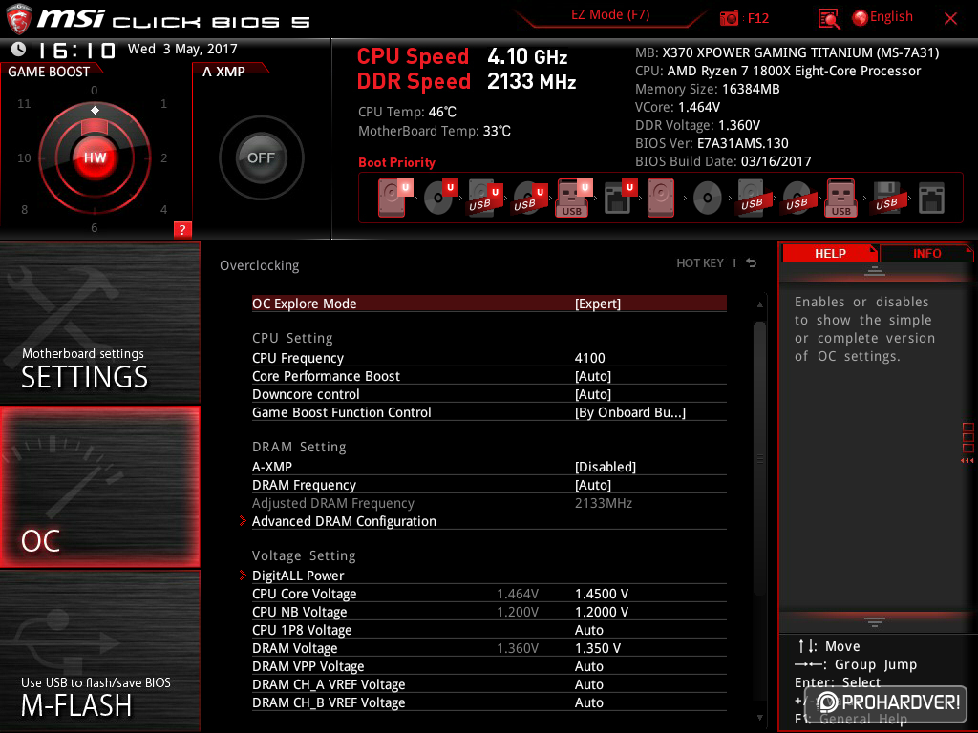Click the screenshot camera icon (F12)
Viewport: 978px width, 733px height.
click(729, 18)
